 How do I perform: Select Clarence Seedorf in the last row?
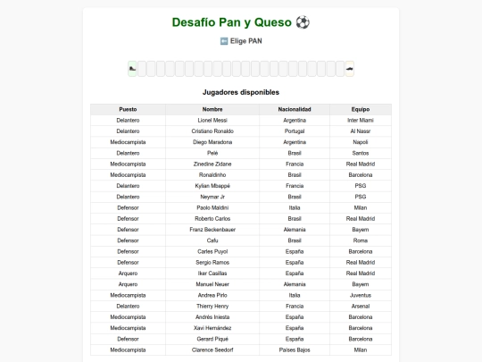click(x=241, y=350)
